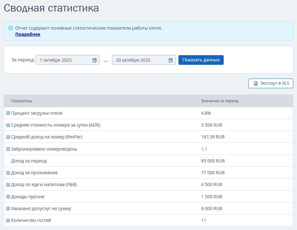
Task: Expand the Заказано допуслуг на сумму row
Action: tap(8, 208)
